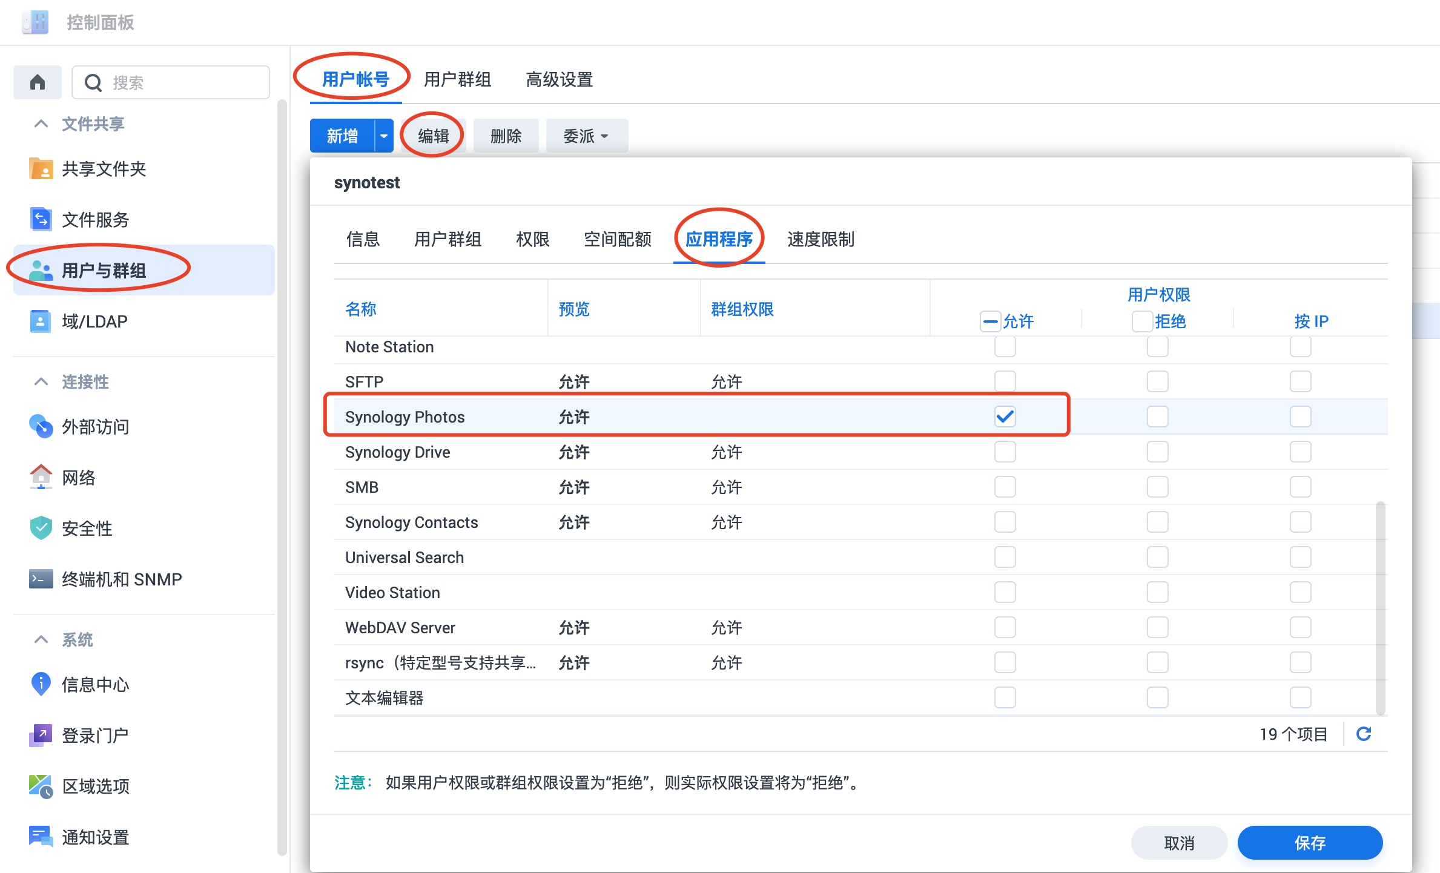Toggle header 允许 select-all checkbox
Image resolution: width=1440 pixels, height=873 pixels.
tap(991, 321)
